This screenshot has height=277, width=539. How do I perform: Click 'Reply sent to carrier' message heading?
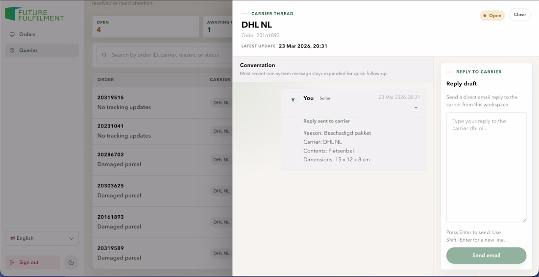pyautogui.click(x=326, y=121)
